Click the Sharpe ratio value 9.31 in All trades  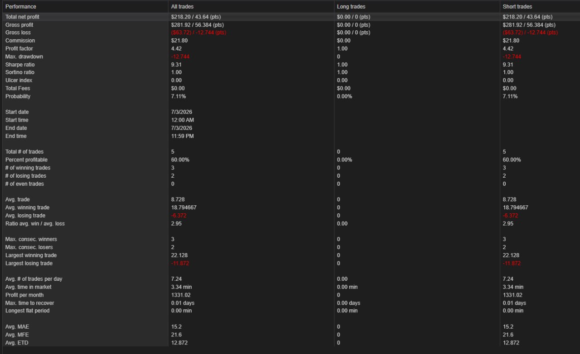coord(176,65)
